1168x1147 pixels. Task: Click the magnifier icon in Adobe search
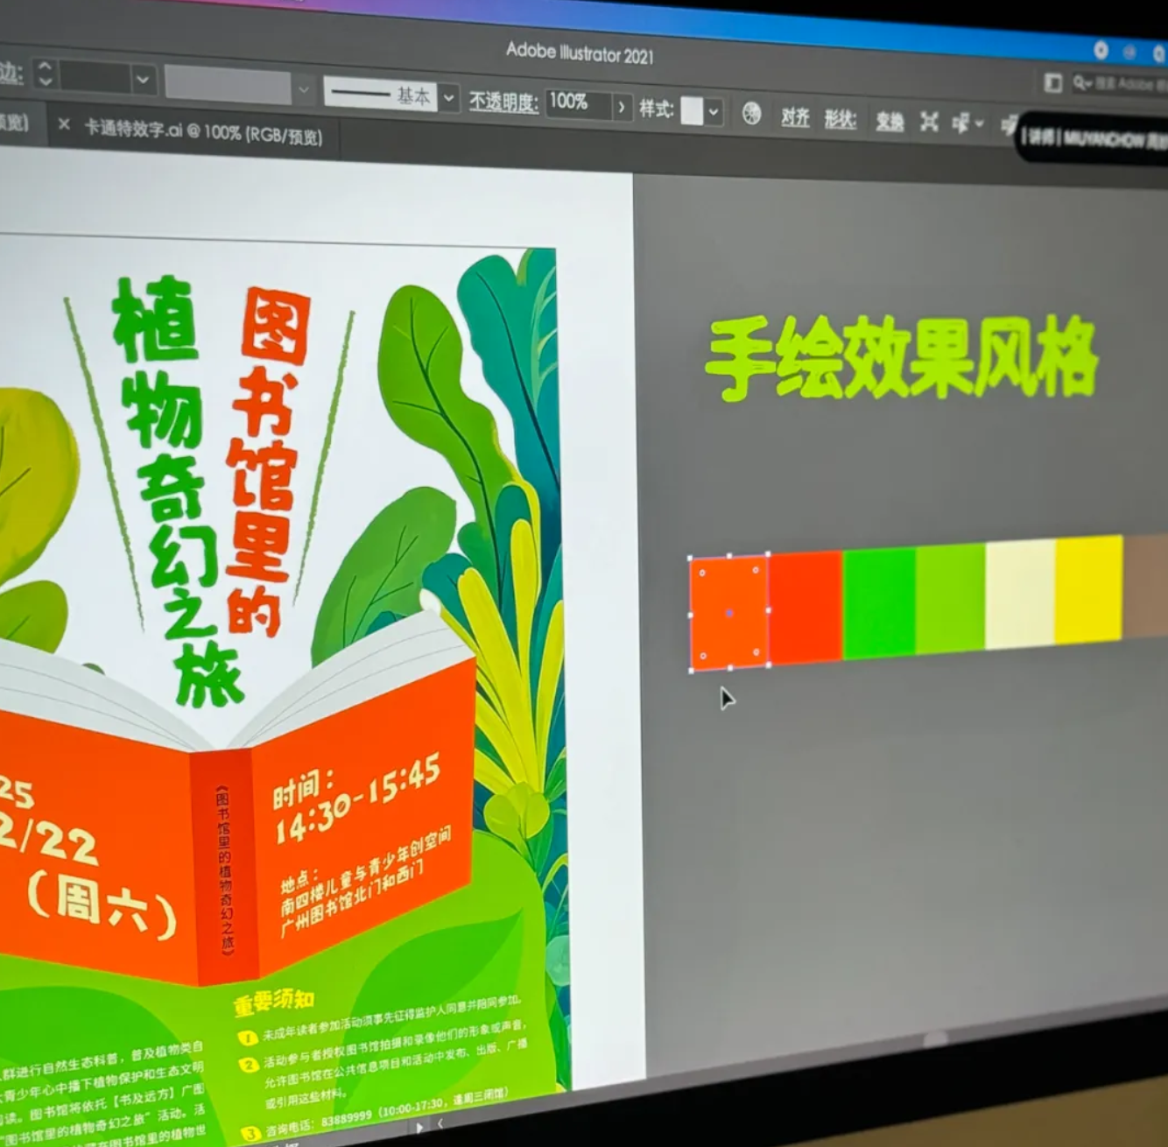coord(1082,83)
